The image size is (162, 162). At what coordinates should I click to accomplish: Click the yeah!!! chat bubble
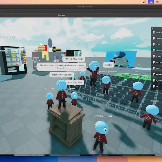(x=108, y=65)
